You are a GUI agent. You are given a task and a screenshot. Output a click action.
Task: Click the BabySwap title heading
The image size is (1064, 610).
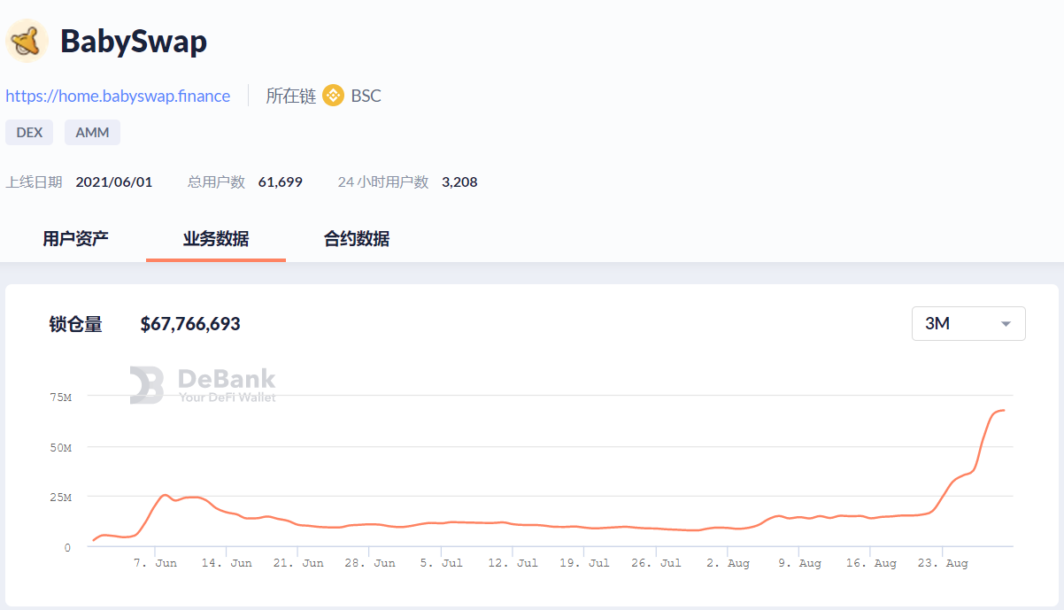(x=134, y=42)
